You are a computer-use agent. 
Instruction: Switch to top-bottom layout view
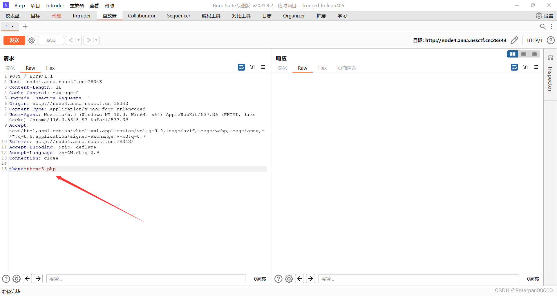coord(524,54)
